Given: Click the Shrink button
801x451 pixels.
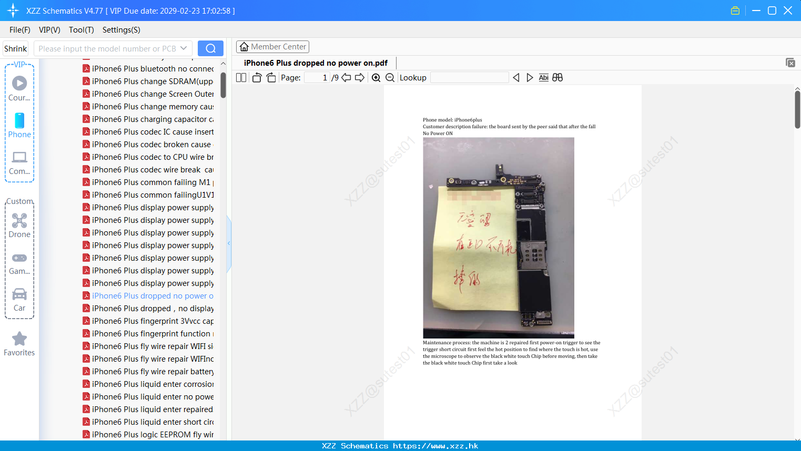Looking at the screenshot, I should pos(16,48).
